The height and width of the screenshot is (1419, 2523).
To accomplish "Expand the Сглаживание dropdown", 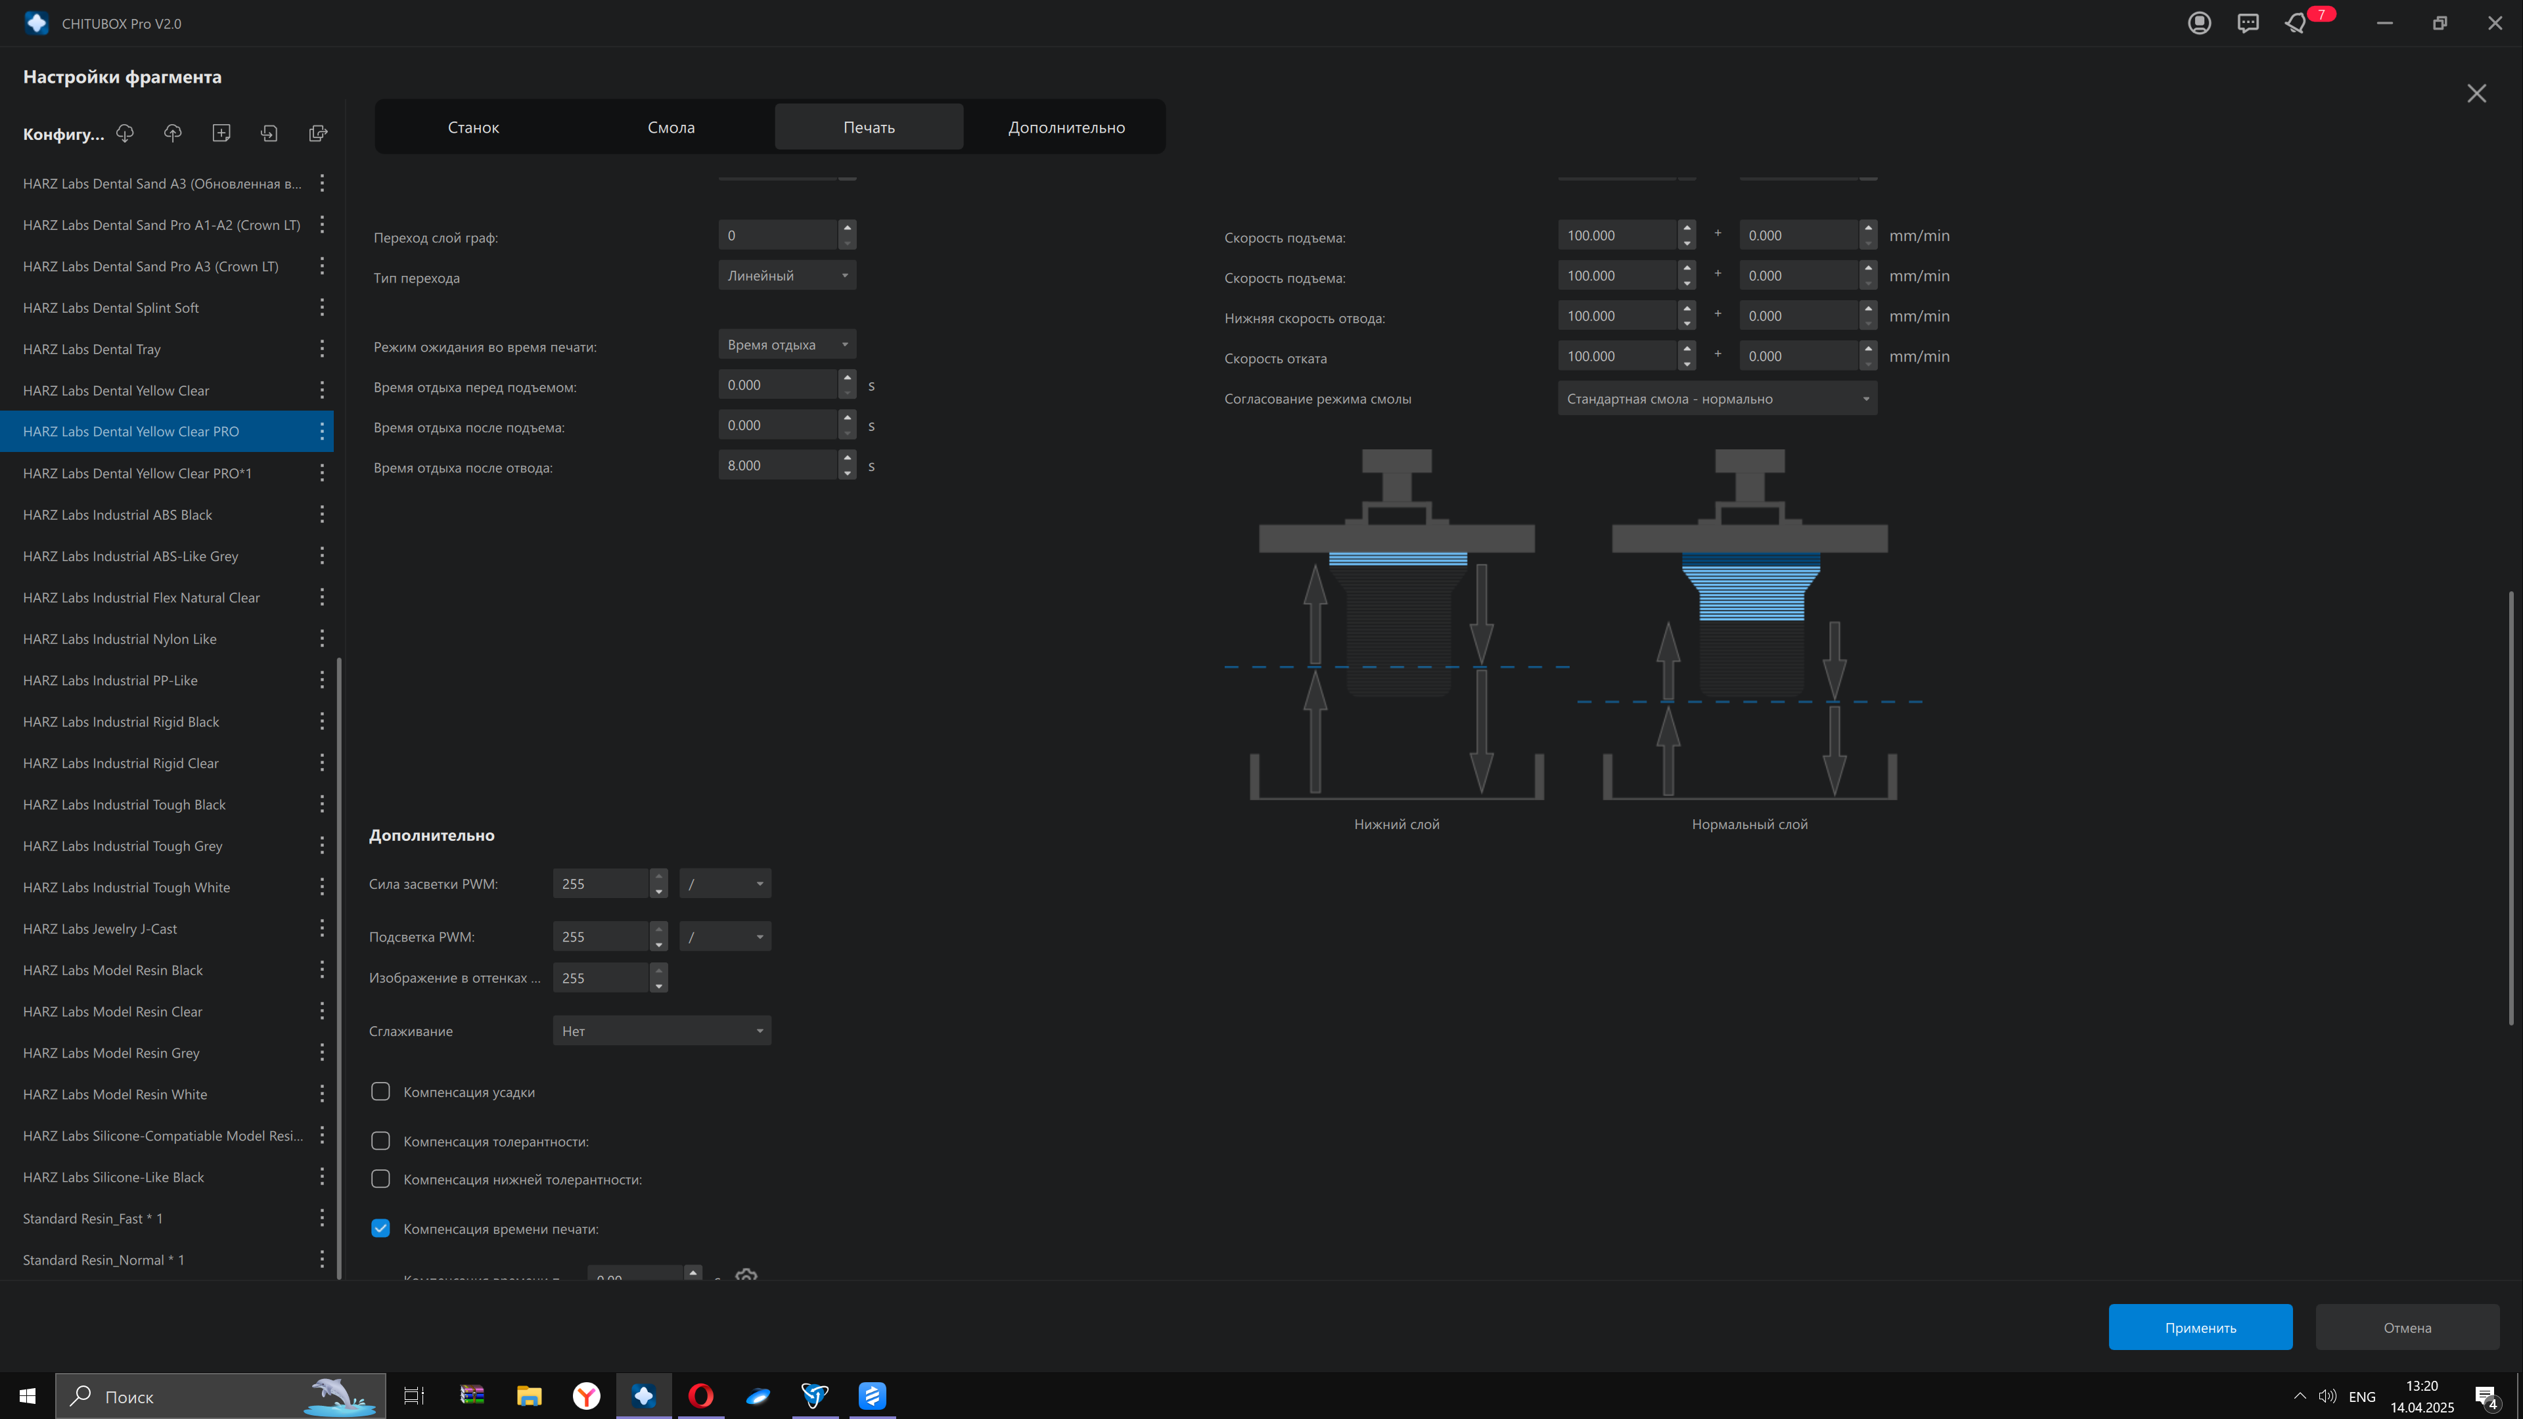I will (x=661, y=1030).
